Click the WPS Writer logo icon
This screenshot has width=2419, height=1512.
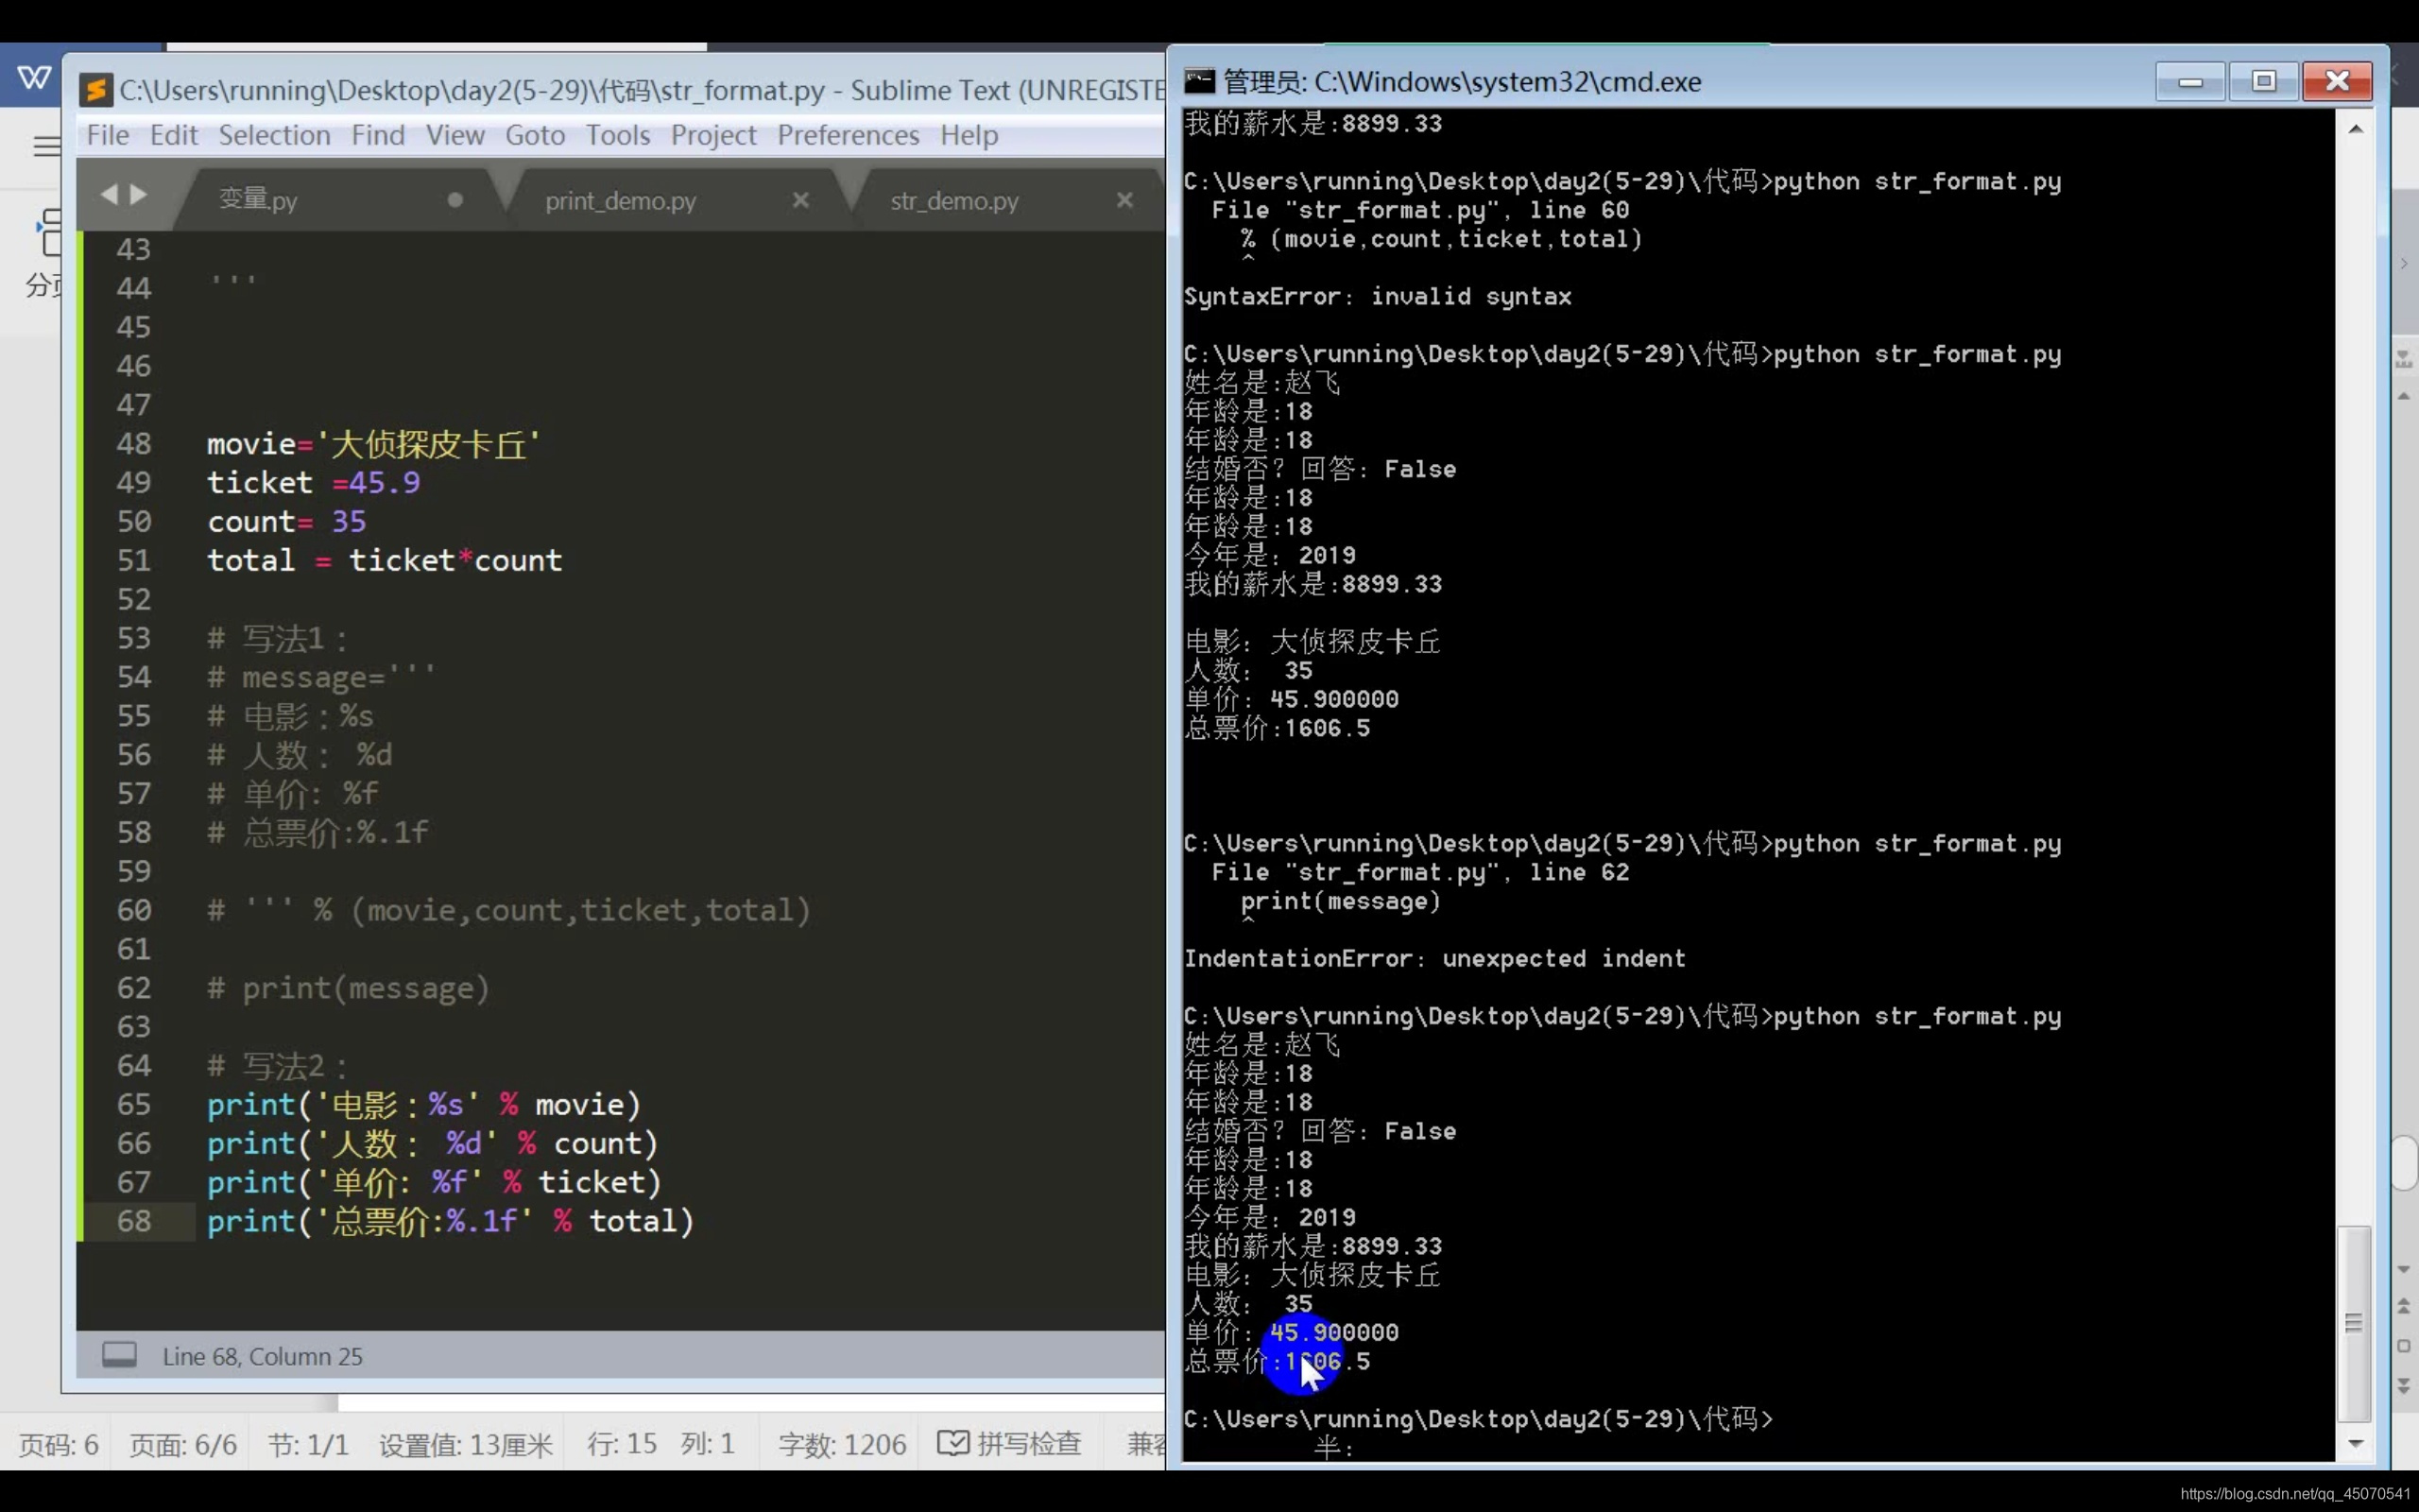tap(34, 77)
